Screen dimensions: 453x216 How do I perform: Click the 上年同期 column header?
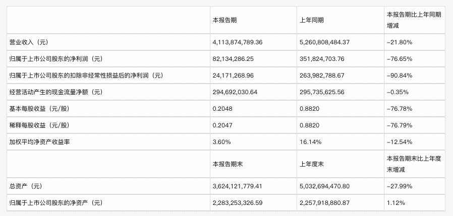312,20
